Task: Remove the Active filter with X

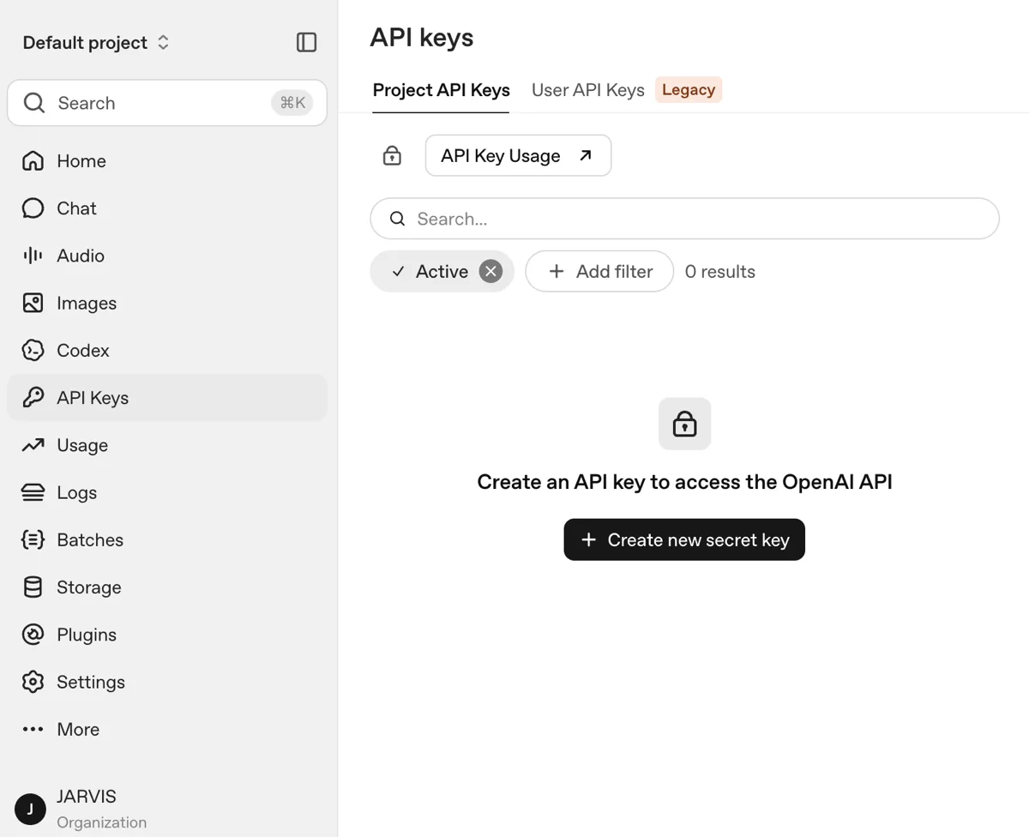Action: pos(490,271)
